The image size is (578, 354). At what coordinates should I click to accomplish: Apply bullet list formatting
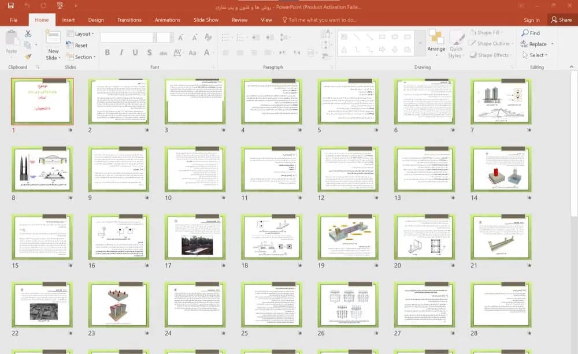point(225,37)
